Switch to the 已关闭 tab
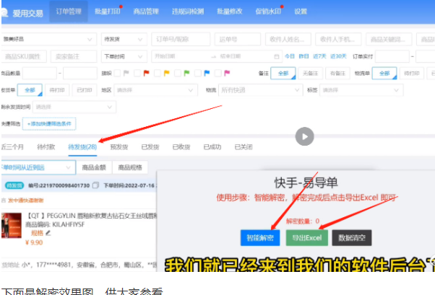The height and width of the screenshot is (295, 435). coord(244,147)
